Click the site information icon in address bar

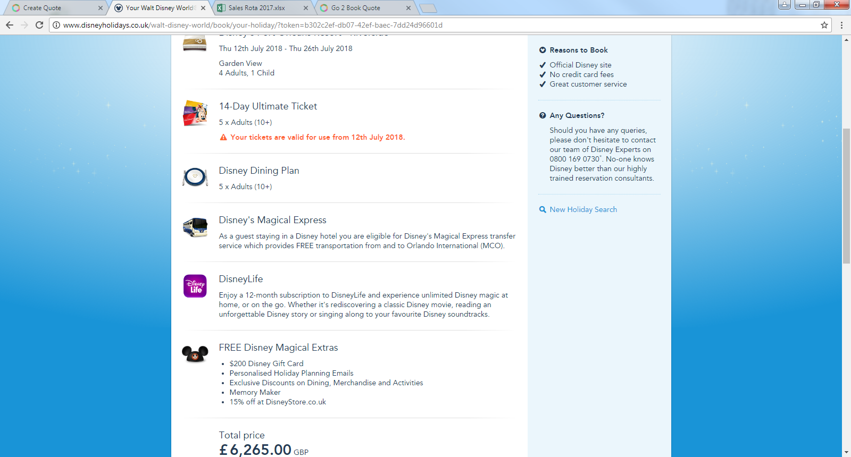pyautogui.click(x=56, y=25)
